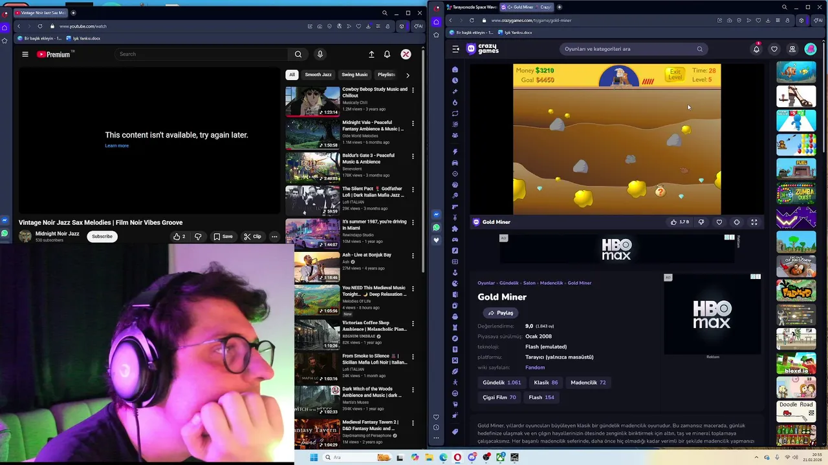
Task: Open the three-dot more actions under video
Action: (274, 236)
